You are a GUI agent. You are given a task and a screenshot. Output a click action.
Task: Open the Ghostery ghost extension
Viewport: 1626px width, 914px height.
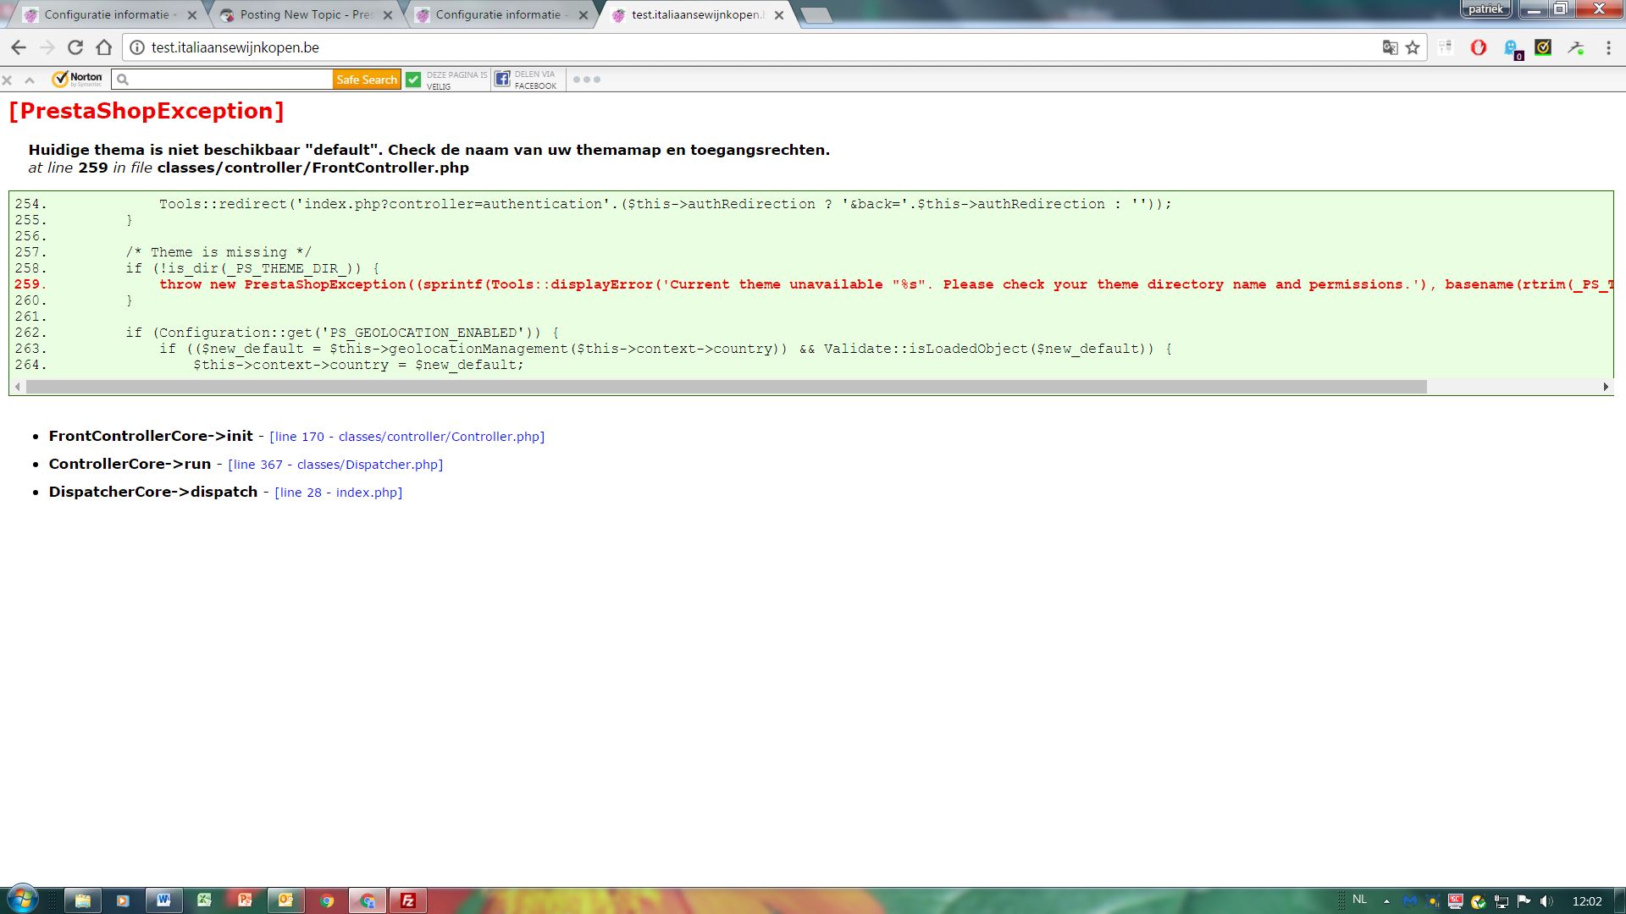(1512, 49)
